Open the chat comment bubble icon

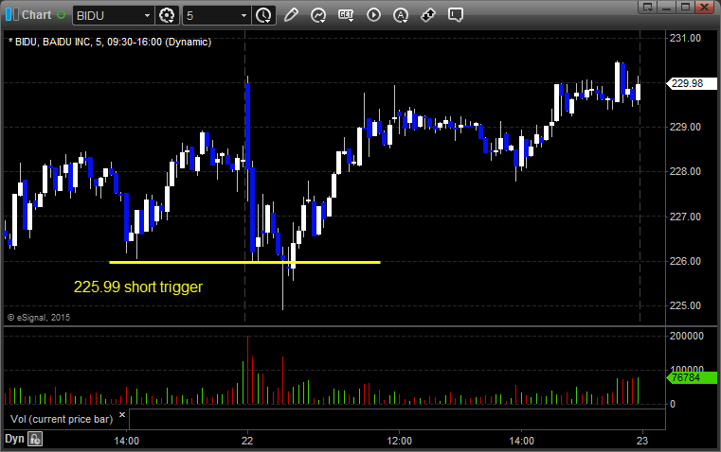455,15
